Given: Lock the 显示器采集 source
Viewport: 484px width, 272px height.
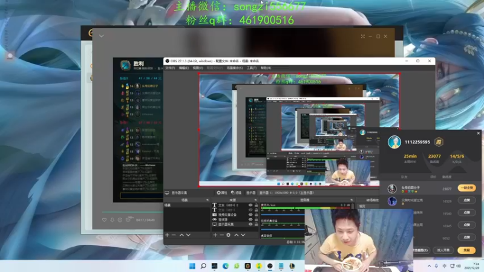Looking at the screenshot, I should [x=256, y=224].
